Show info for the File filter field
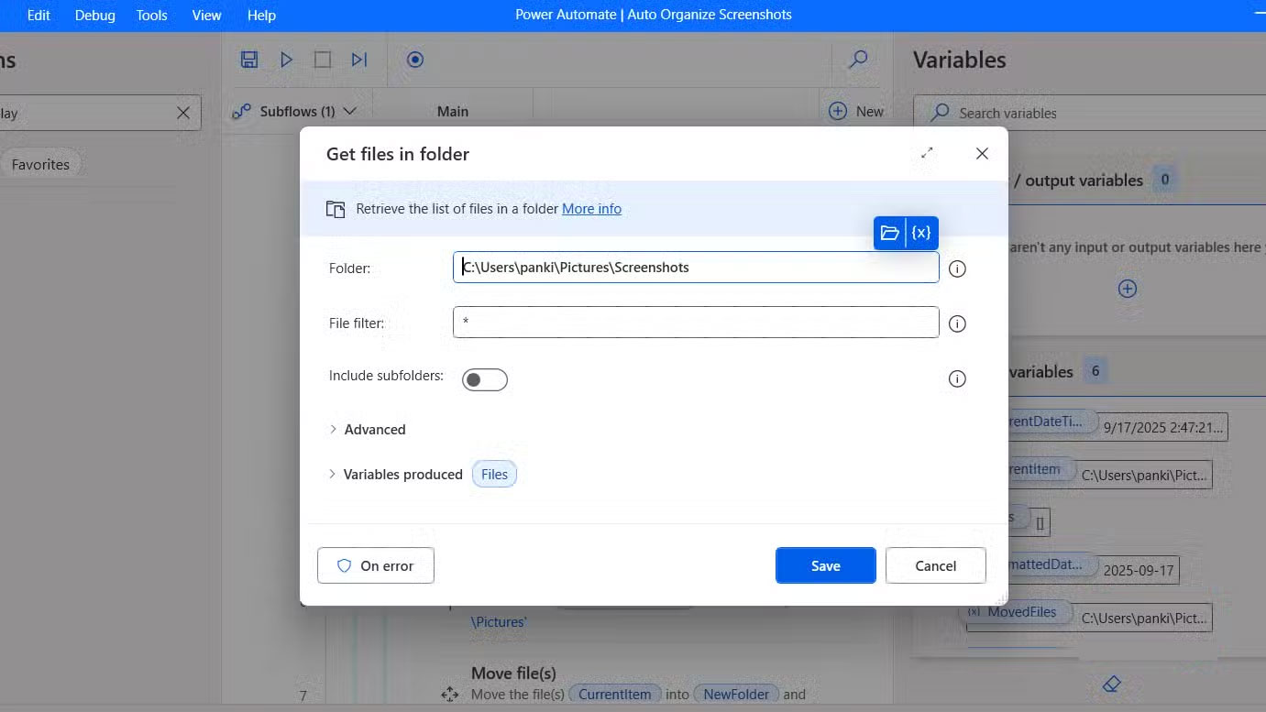Image resolution: width=1266 pixels, height=712 pixels. 957,323
